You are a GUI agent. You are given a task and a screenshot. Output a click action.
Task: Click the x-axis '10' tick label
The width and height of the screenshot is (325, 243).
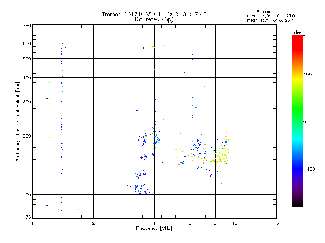click(235, 223)
